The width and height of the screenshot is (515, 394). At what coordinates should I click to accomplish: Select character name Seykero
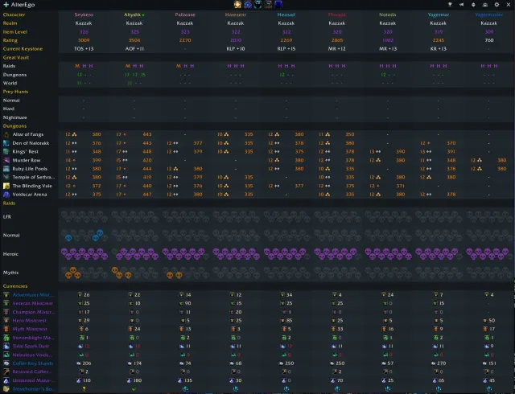84,14
